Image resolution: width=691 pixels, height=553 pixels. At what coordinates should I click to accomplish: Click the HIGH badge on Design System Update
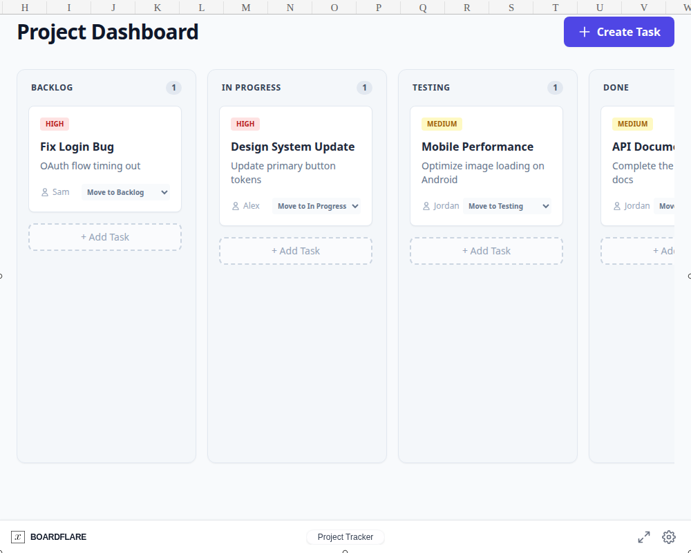(x=245, y=124)
